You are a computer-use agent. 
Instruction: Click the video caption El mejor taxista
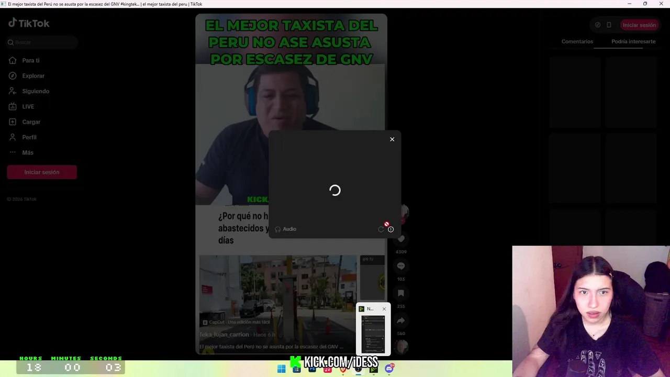click(x=271, y=347)
